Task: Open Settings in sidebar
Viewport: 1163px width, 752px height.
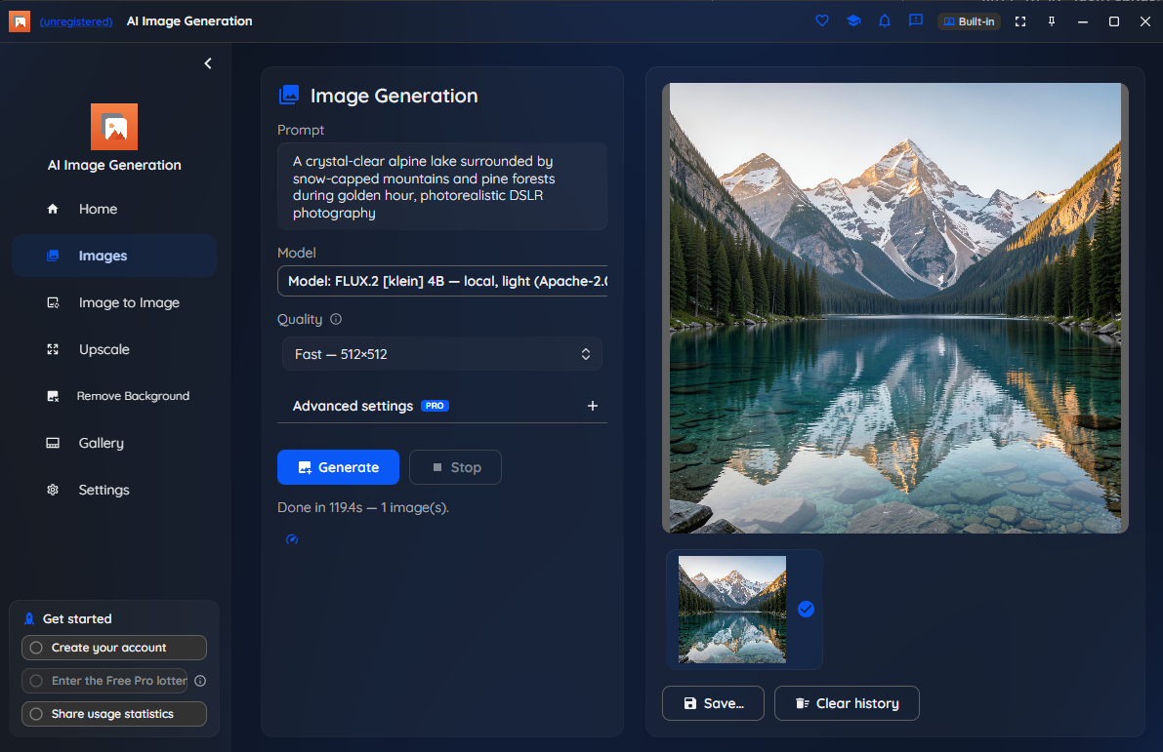Action: 114,489
